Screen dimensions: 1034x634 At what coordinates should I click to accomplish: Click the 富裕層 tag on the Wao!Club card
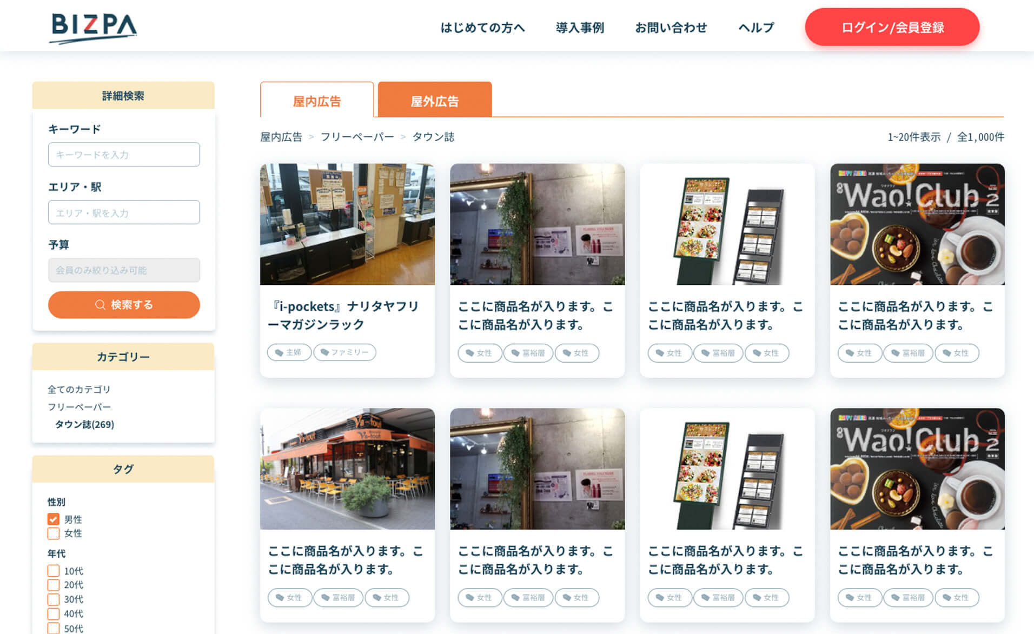(x=909, y=353)
